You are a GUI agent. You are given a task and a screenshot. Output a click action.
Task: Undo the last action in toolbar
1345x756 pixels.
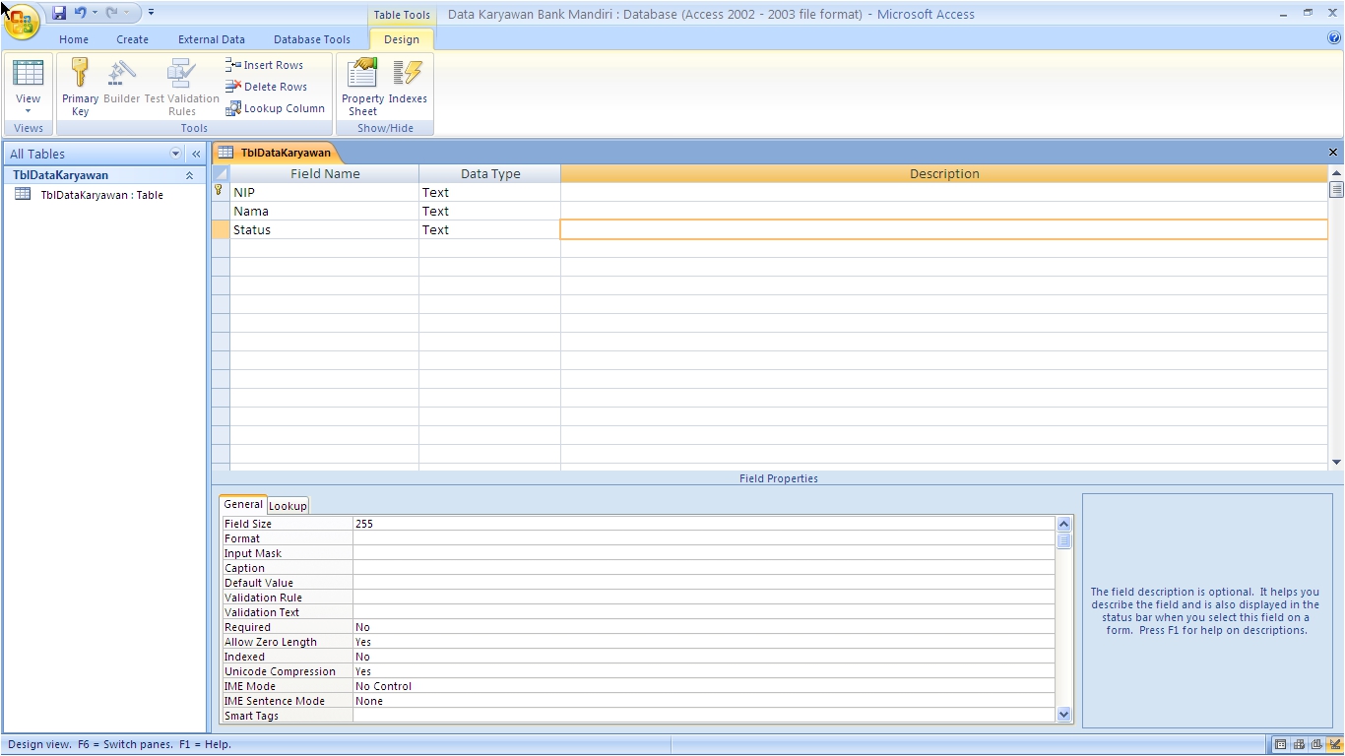80,13
